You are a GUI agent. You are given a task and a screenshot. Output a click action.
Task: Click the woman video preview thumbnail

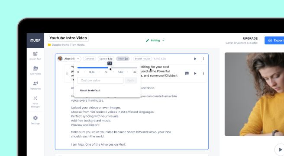click(254, 94)
